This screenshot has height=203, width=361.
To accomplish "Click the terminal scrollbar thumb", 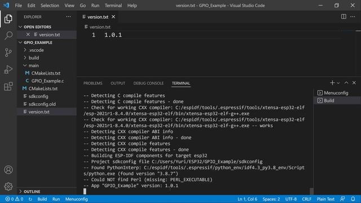I will coord(311,191).
